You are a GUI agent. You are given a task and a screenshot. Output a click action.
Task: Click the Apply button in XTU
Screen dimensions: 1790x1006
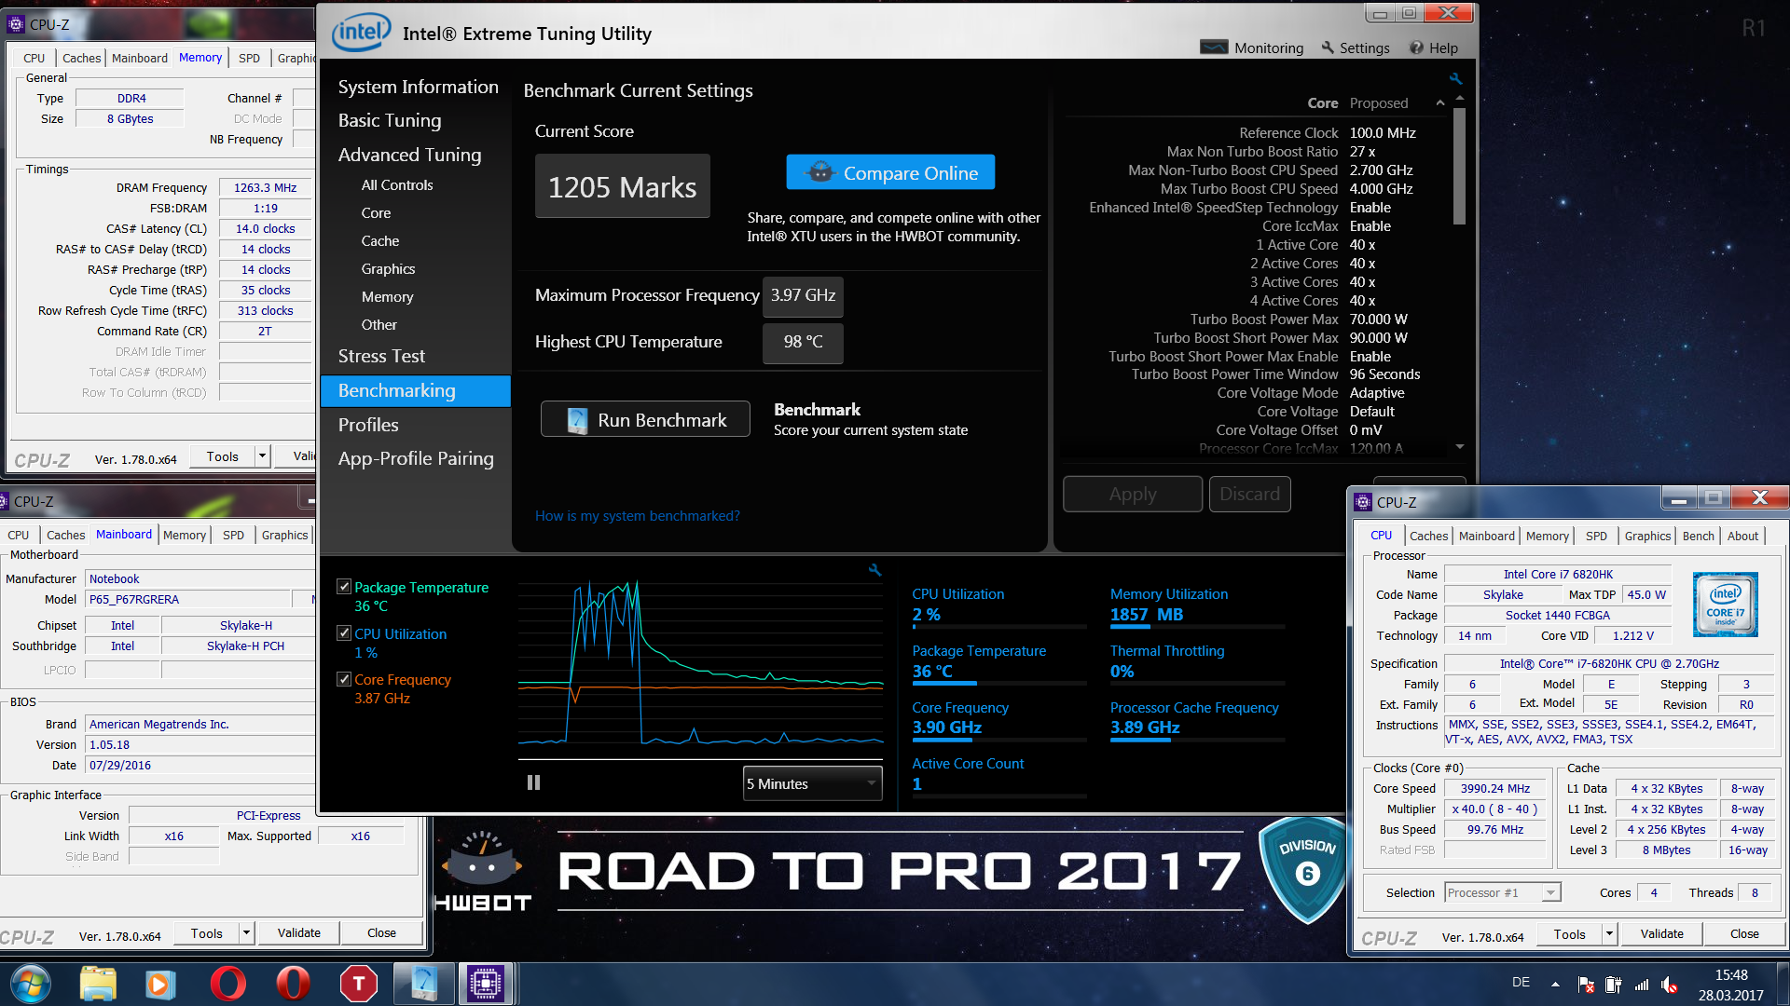pos(1133,494)
